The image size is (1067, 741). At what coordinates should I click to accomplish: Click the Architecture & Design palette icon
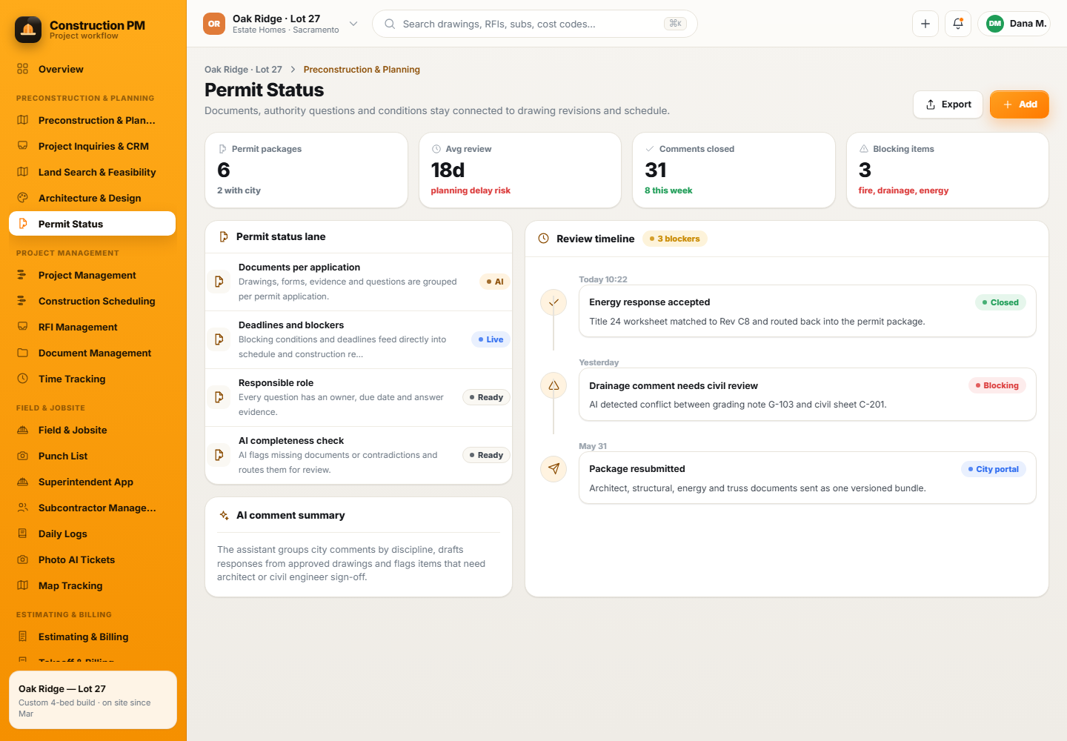click(23, 198)
